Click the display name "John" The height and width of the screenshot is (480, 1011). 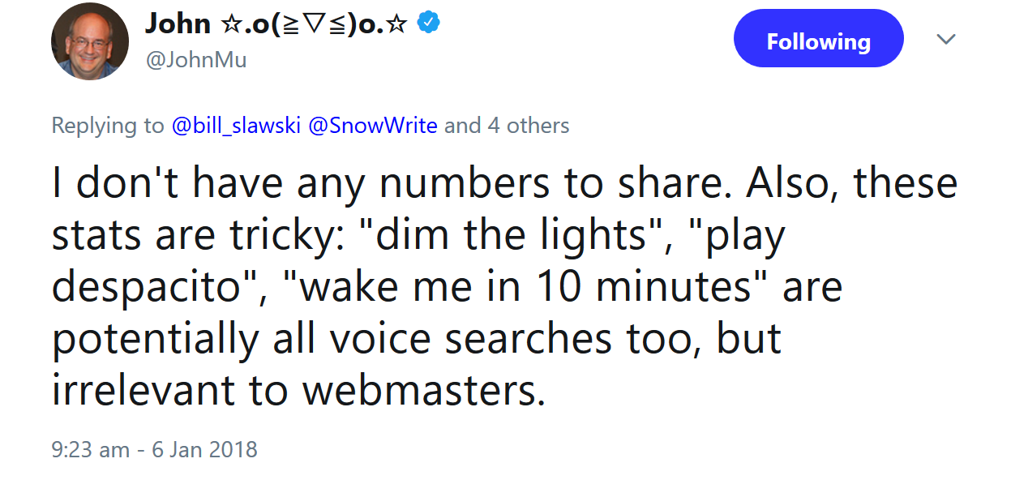click(178, 24)
